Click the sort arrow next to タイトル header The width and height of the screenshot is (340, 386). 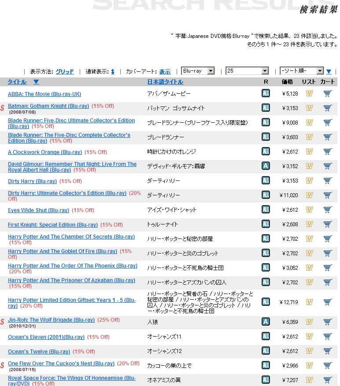[36, 82]
